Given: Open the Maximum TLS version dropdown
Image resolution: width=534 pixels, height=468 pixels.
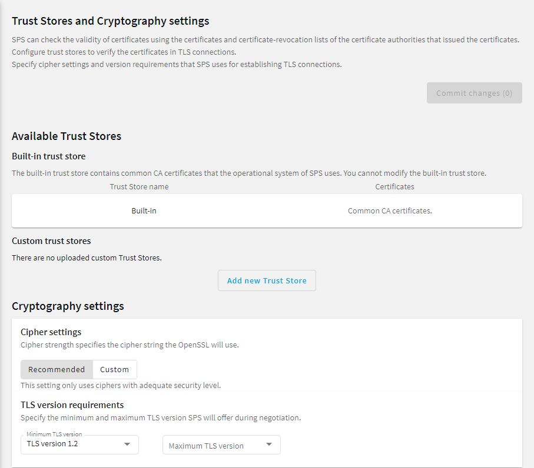Looking at the screenshot, I should [221, 444].
